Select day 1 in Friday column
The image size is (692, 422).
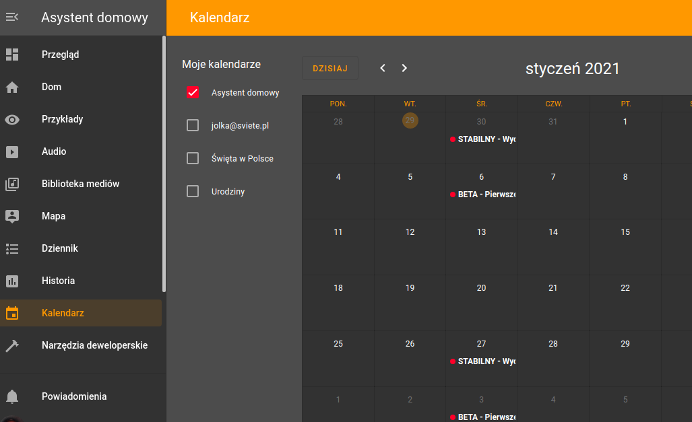coord(625,122)
